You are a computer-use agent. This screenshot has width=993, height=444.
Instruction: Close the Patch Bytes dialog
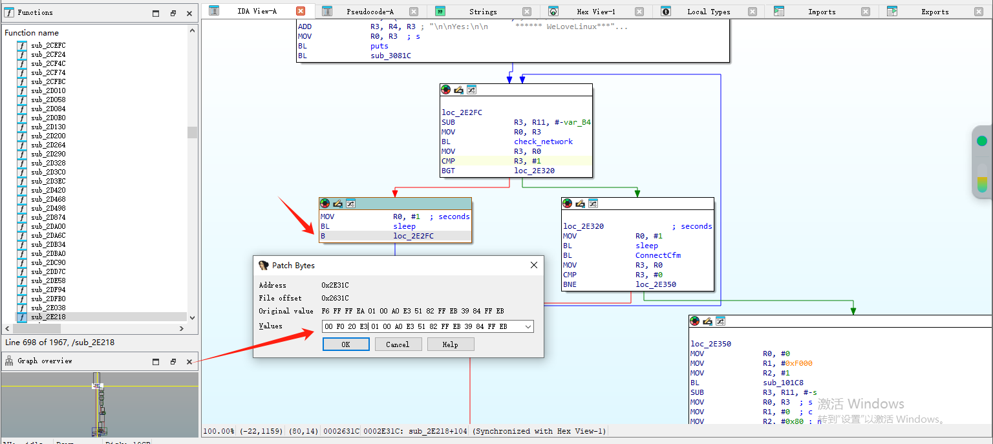534,265
